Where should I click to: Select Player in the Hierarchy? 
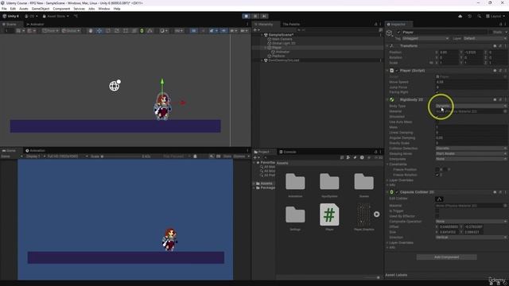tap(277, 48)
